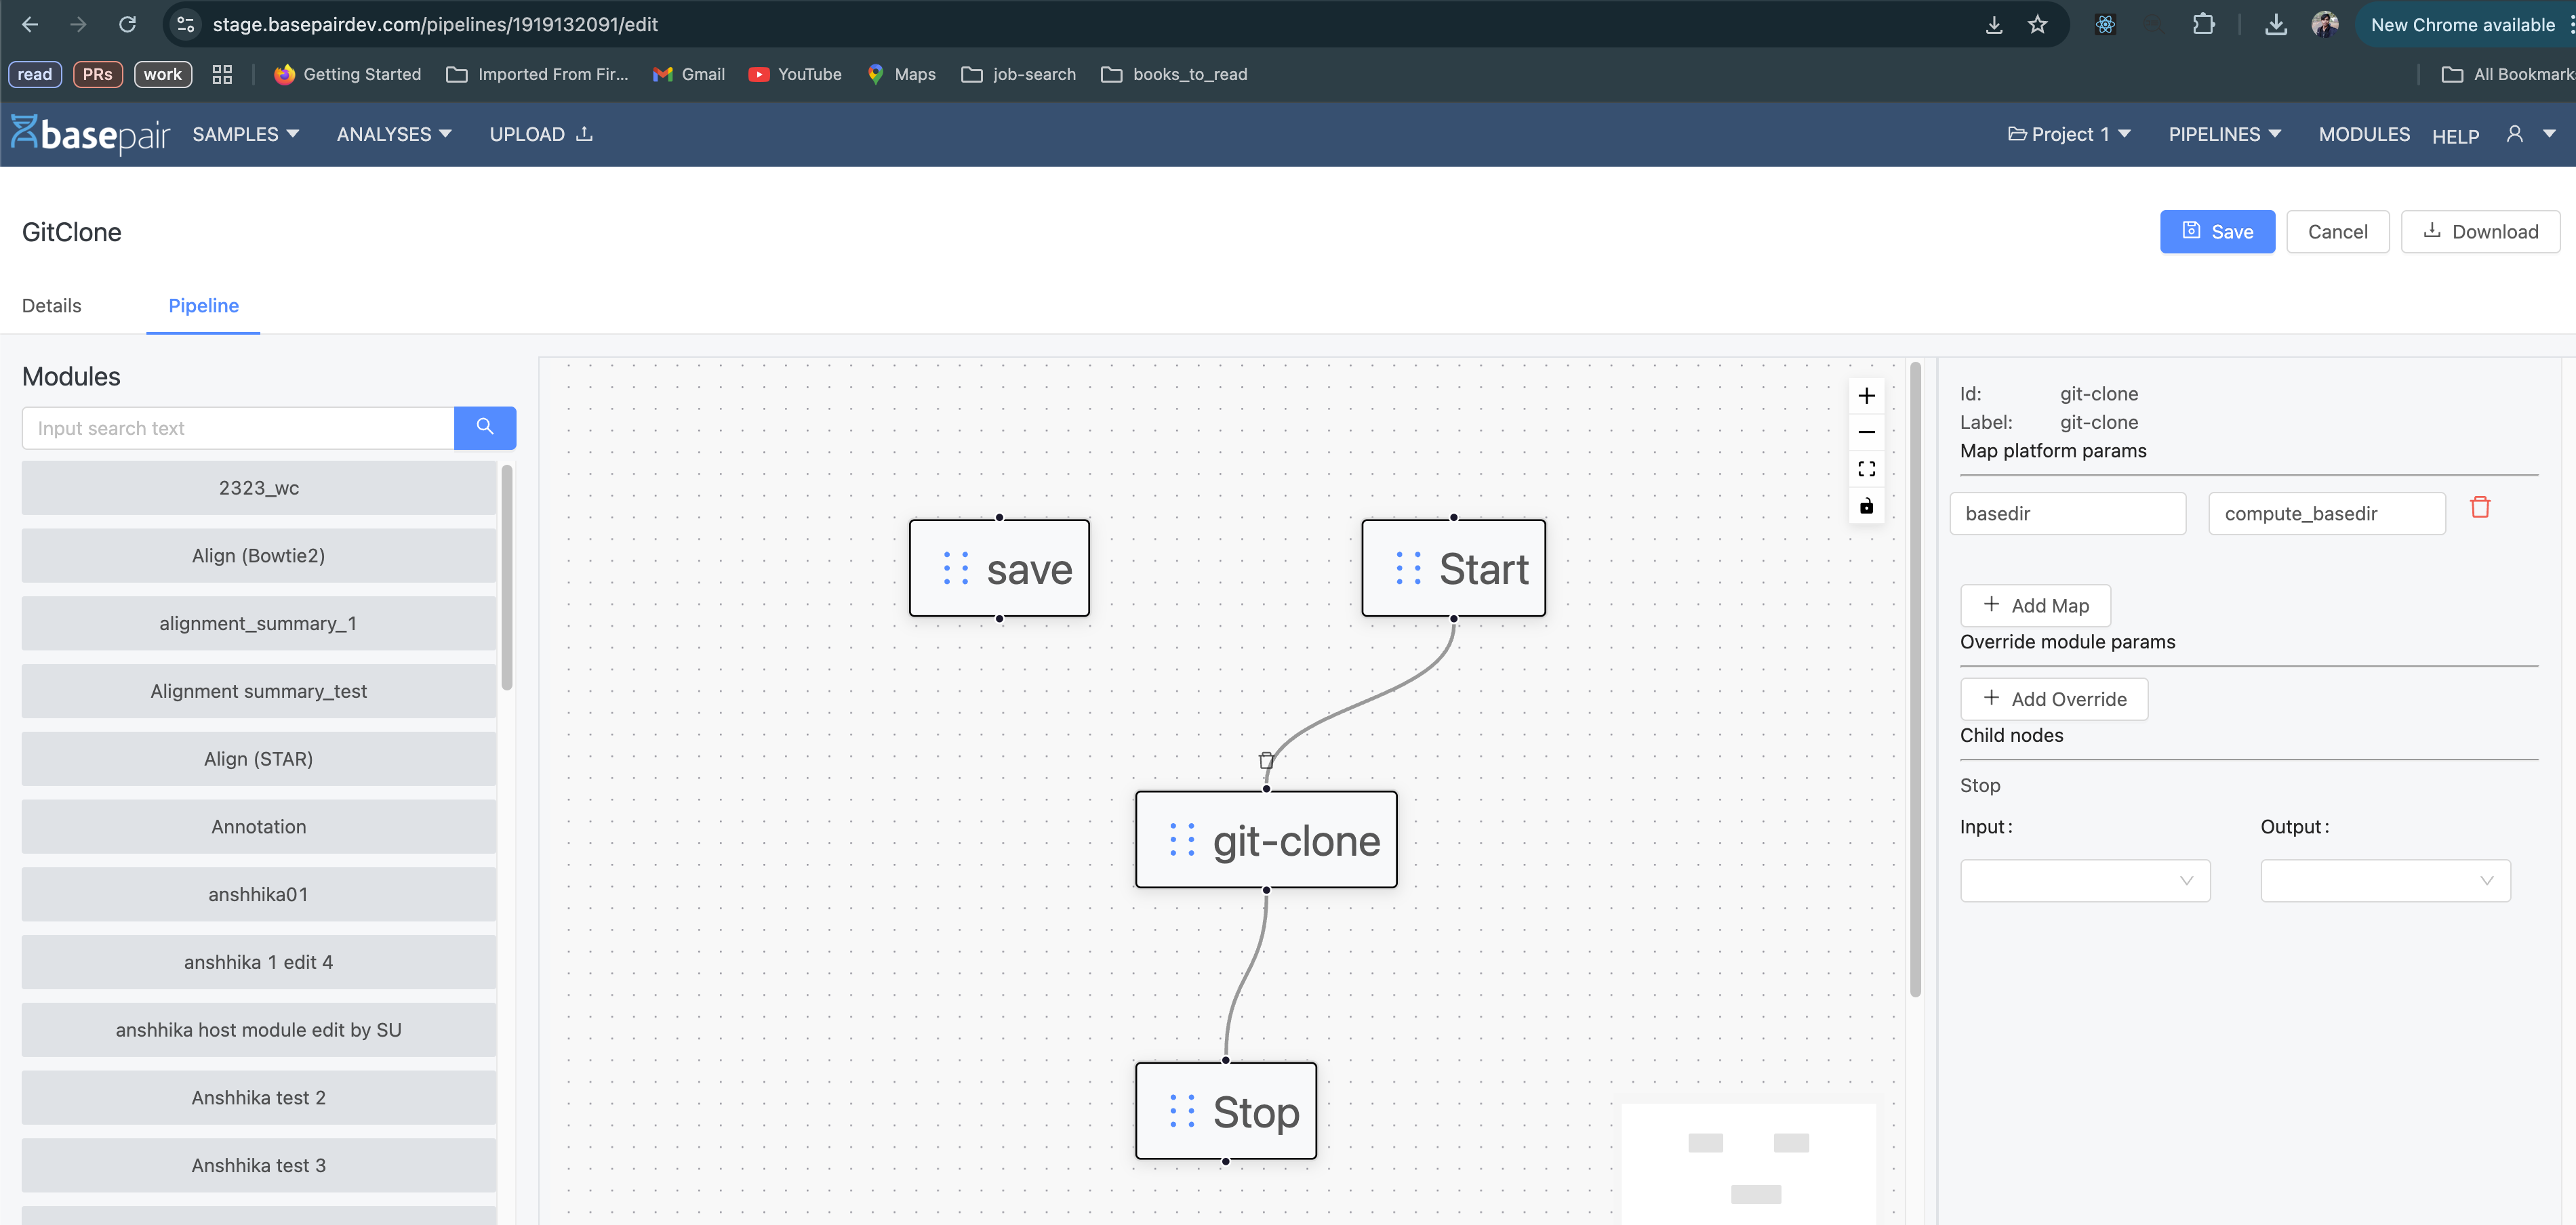Viewport: 2576px width, 1225px height.
Task: Click the drag handle on the Stop node
Action: 1182,1111
